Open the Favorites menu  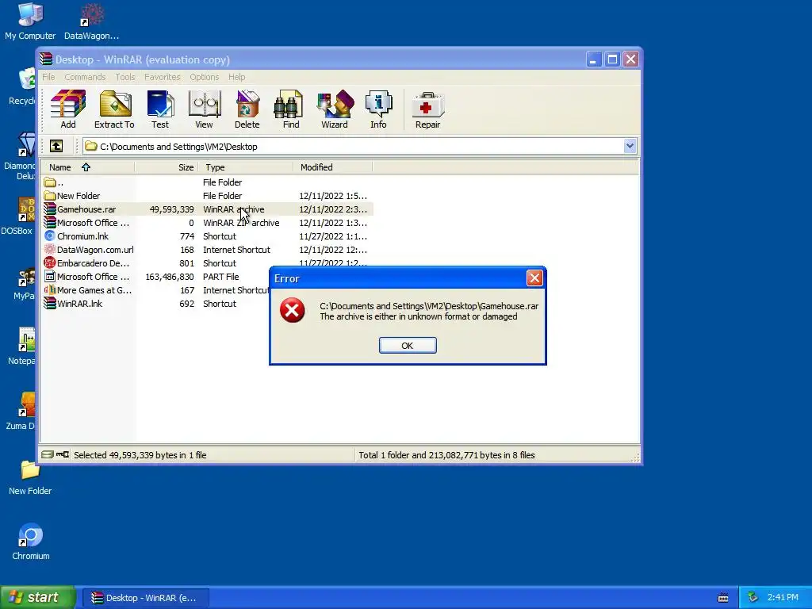coord(162,77)
